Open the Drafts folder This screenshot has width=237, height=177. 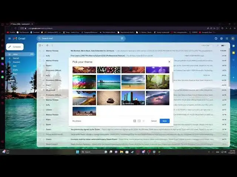[15, 70]
